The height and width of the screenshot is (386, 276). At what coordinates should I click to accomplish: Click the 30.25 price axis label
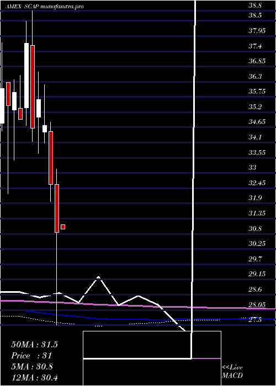pyautogui.click(x=257, y=244)
